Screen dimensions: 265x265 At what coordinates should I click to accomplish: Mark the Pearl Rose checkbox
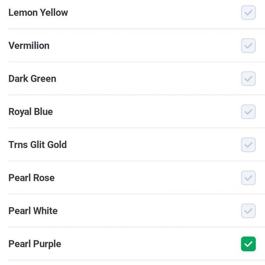pyautogui.click(x=248, y=178)
